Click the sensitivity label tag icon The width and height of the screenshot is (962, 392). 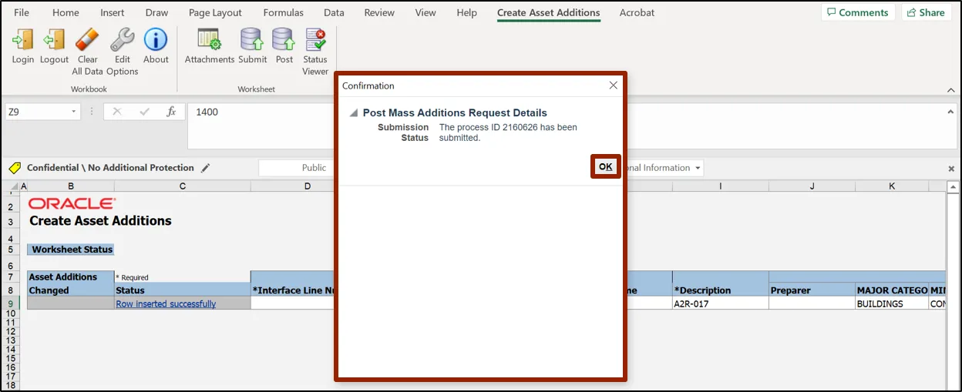[15, 168]
